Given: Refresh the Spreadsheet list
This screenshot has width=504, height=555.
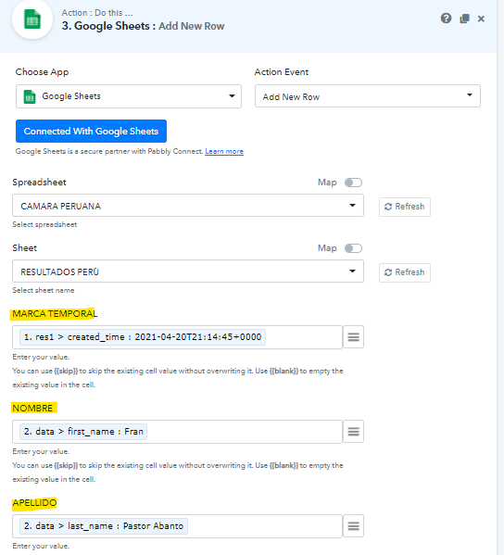Looking at the screenshot, I should (x=405, y=207).
